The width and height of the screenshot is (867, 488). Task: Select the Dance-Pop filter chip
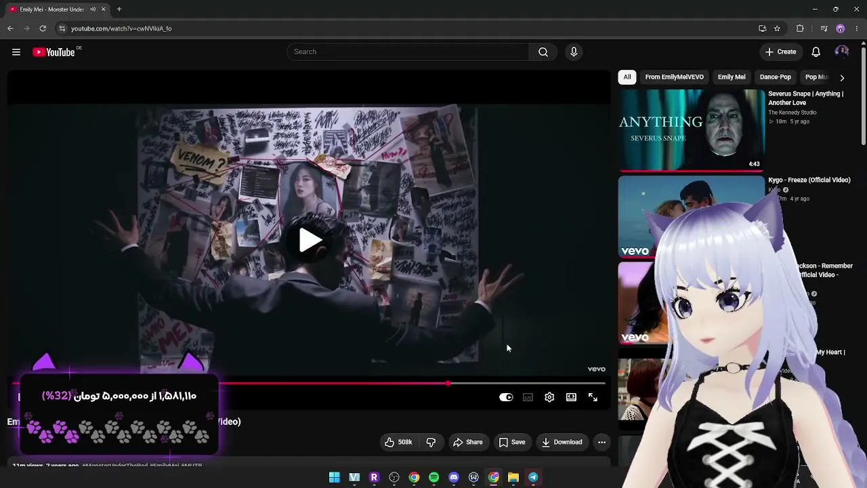[x=776, y=77]
